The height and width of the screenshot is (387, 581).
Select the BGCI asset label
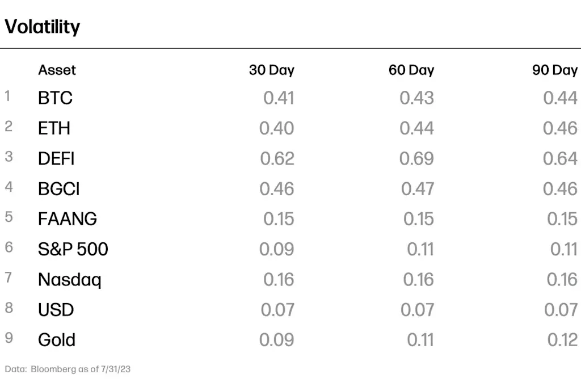coord(58,189)
